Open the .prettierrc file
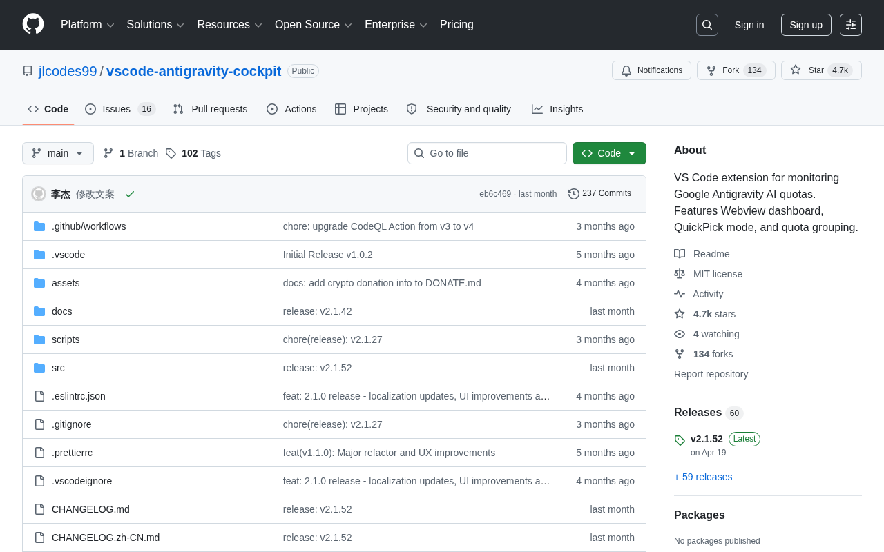 pyautogui.click(x=72, y=453)
